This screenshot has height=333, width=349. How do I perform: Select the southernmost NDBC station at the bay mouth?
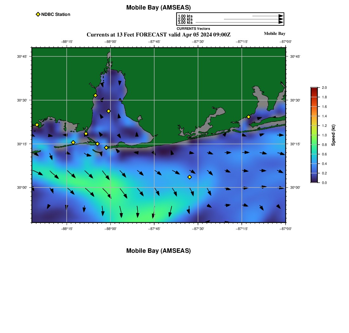coord(106,147)
